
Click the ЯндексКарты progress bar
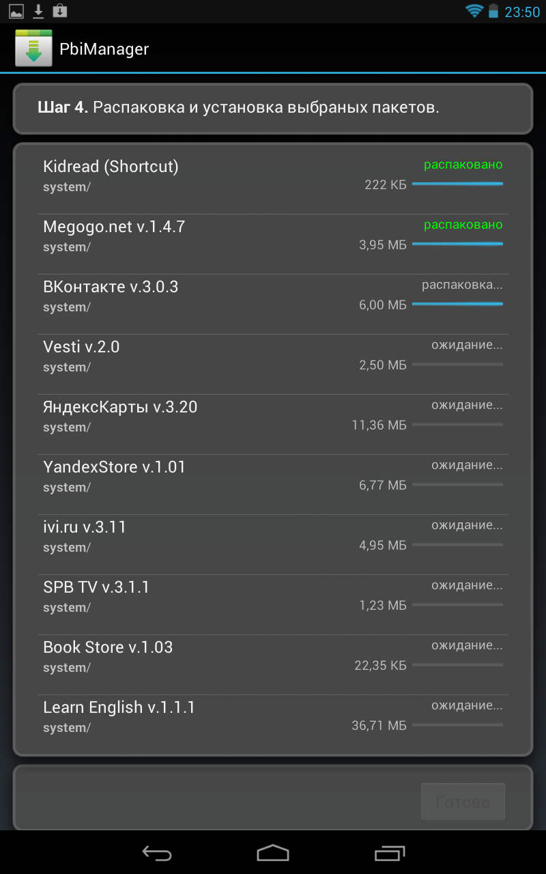coord(458,424)
